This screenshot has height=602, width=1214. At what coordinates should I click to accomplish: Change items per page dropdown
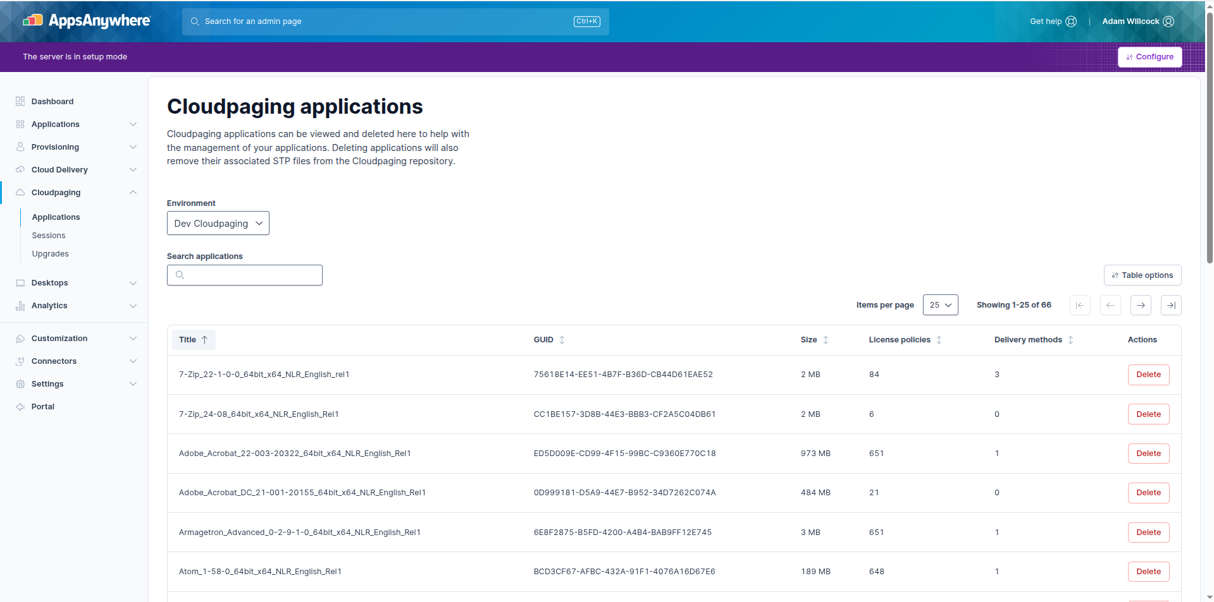[940, 305]
